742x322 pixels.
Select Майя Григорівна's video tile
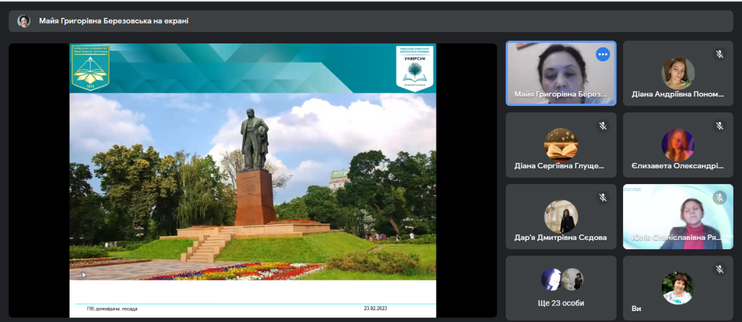[560, 73]
